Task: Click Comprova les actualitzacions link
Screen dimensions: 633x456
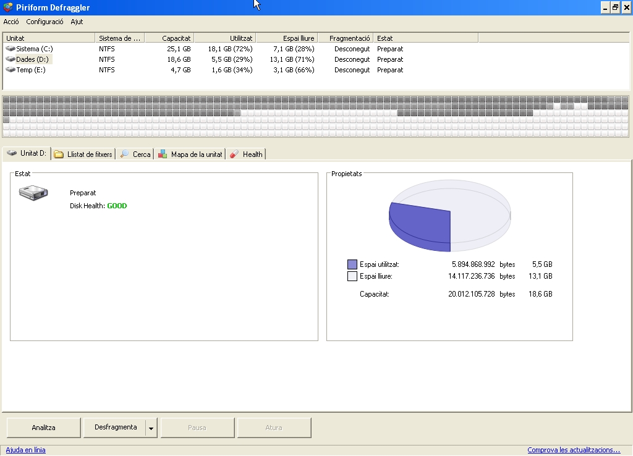Action: coord(574,450)
